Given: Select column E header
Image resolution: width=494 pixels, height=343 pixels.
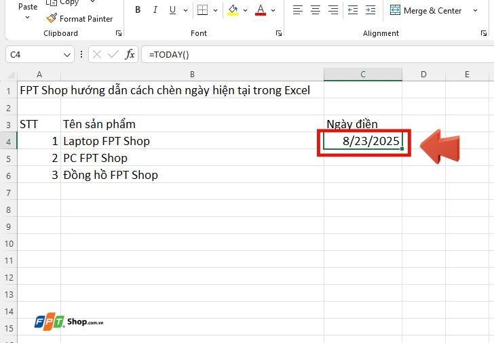Looking at the screenshot, I should [468, 75].
